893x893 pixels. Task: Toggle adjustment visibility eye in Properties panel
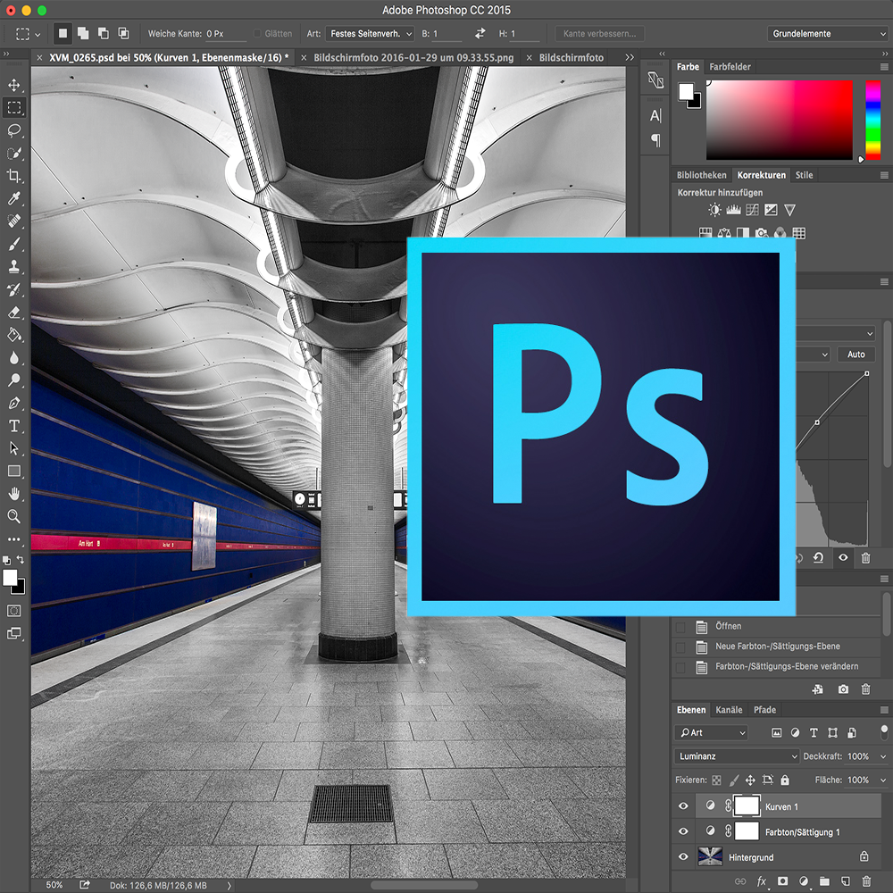(844, 558)
